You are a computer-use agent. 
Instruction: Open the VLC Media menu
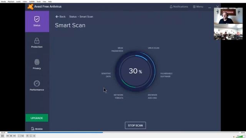[3, 2]
